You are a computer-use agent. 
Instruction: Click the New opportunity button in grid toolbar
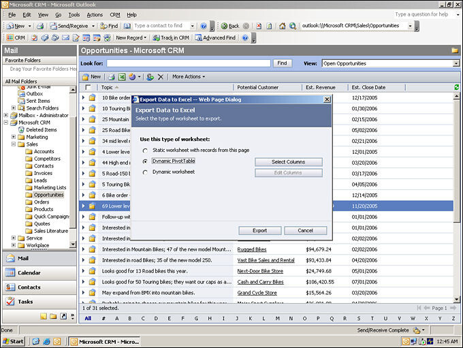pos(91,77)
